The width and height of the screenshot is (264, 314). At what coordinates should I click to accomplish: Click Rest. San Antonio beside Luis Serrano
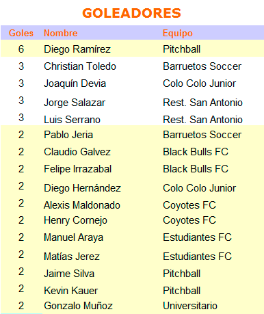click(202, 120)
